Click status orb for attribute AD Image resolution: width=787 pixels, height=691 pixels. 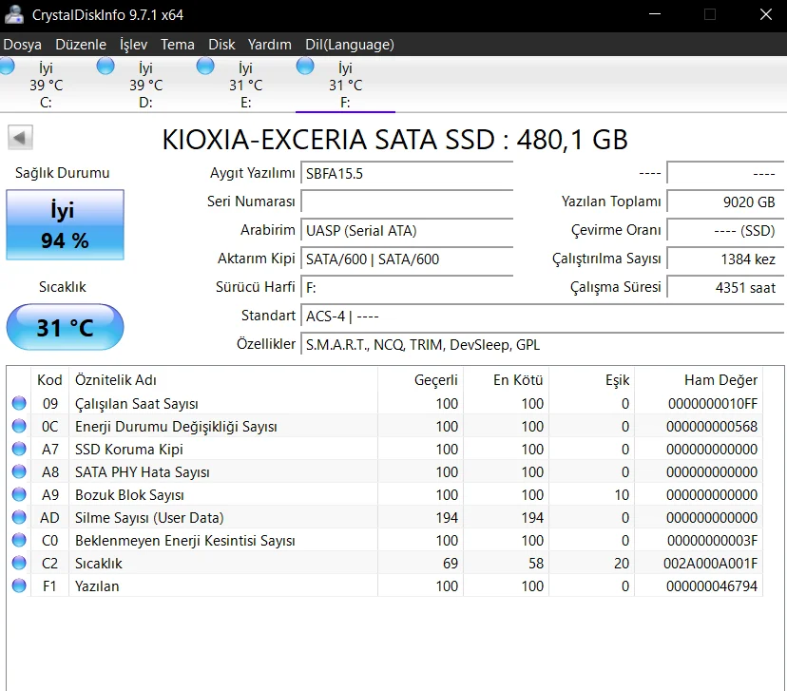19,517
